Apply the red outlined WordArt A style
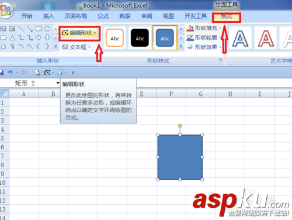The height and width of the screenshot is (220, 292). 266,39
